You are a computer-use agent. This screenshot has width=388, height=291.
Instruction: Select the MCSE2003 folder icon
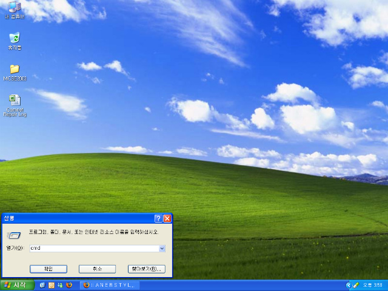tap(15, 73)
